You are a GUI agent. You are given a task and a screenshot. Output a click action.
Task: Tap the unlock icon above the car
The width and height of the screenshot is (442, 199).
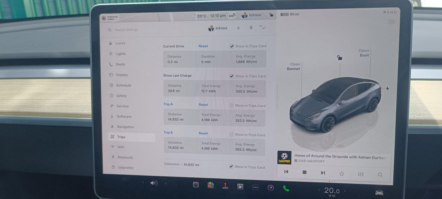pyautogui.click(x=340, y=58)
